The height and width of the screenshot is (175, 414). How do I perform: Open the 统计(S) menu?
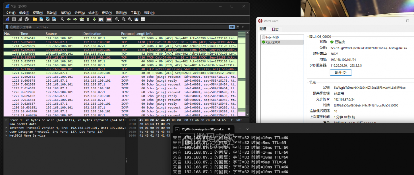pyautogui.click(x=93, y=13)
